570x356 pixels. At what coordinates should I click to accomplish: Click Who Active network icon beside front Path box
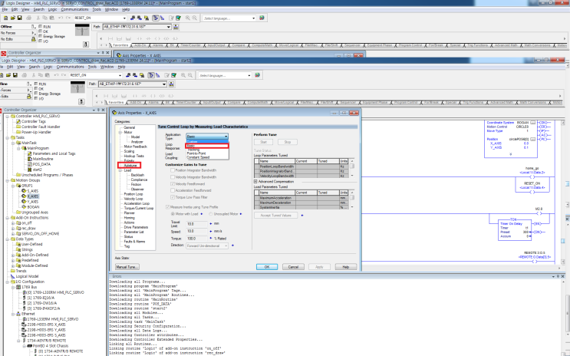click(x=171, y=84)
